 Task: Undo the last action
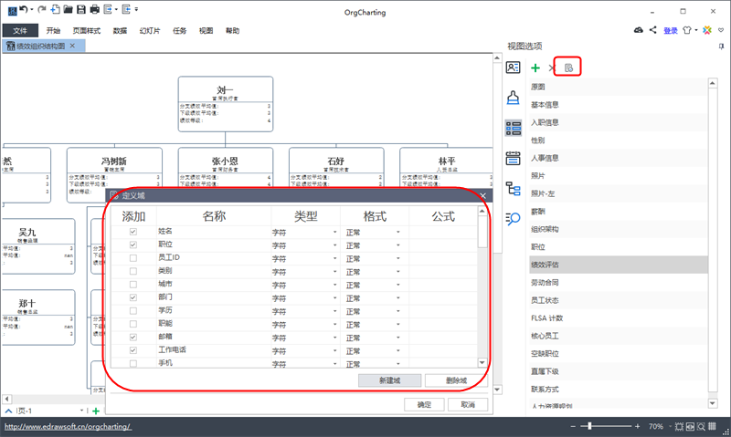pos(23,9)
